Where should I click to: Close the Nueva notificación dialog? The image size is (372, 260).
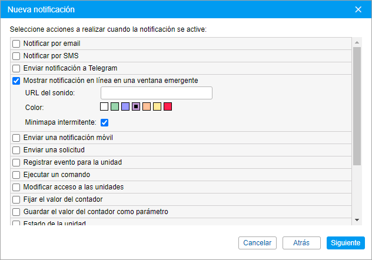pyautogui.click(x=358, y=9)
